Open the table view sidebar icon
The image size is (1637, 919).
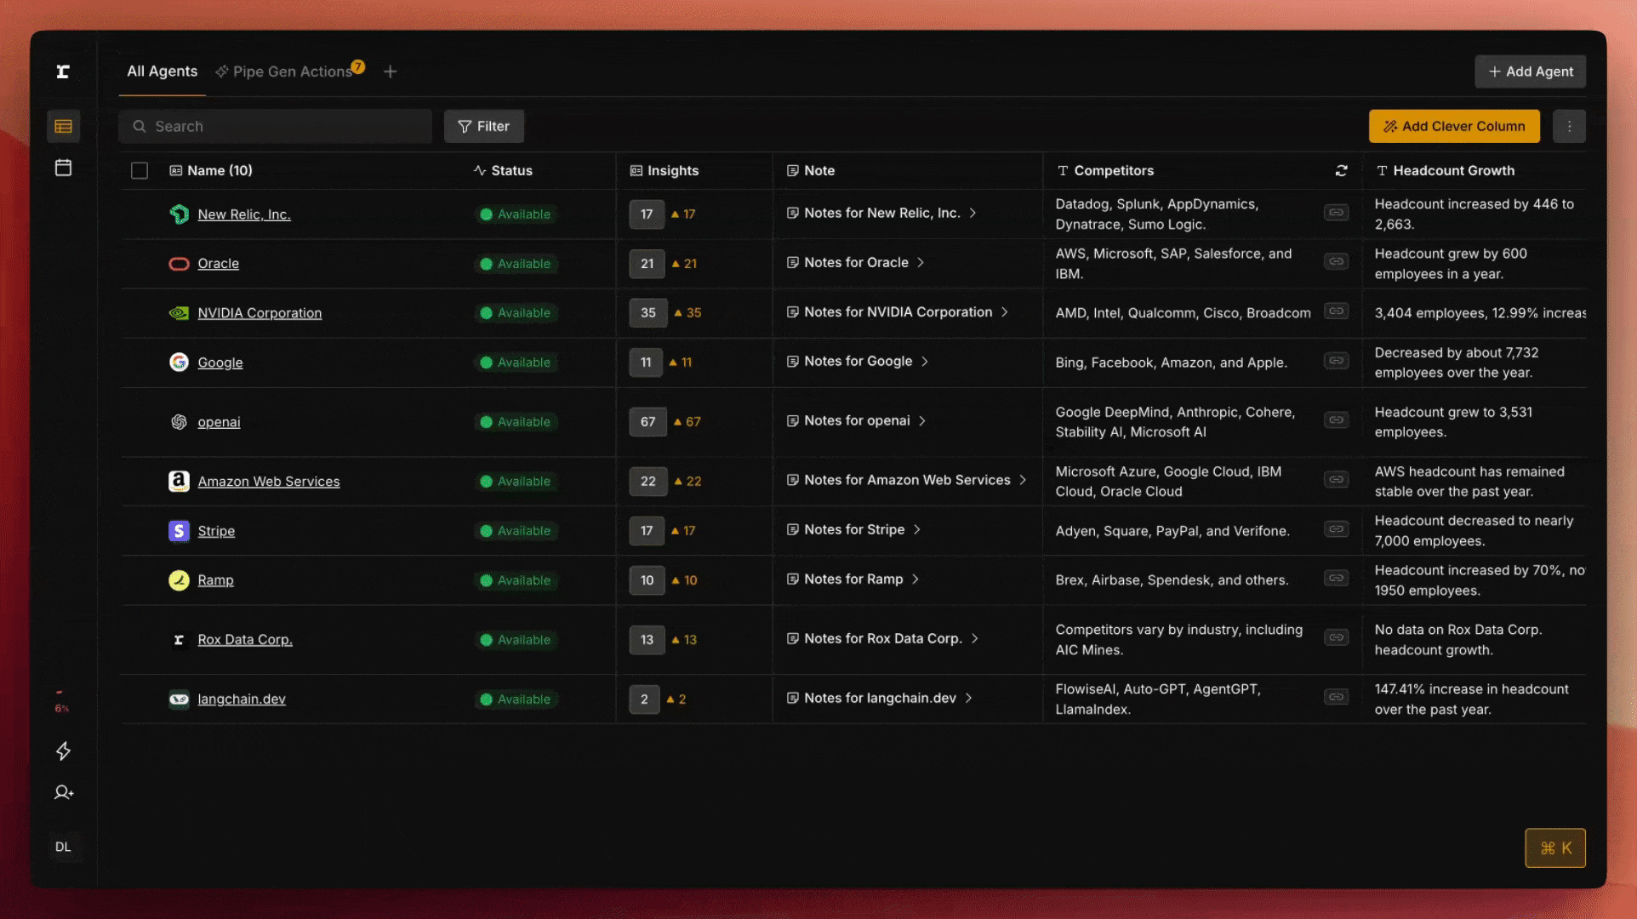(63, 127)
